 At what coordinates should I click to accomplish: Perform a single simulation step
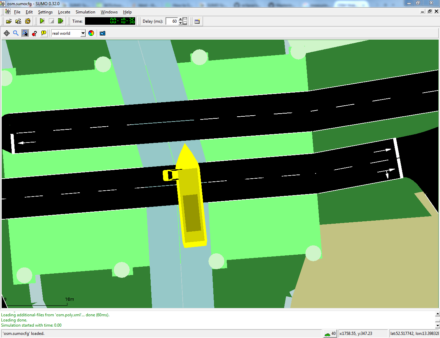coord(61,21)
